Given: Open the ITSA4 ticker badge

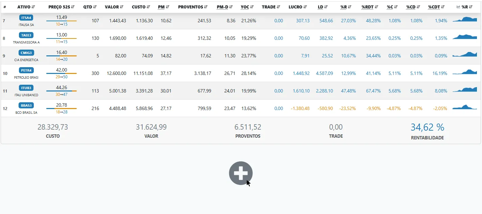Looking at the screenshot, I should (26, 18).
